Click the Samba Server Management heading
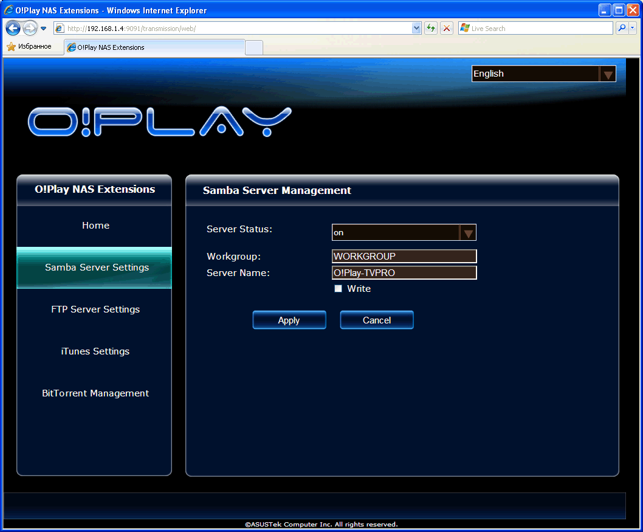Image resolution: width=643 pixels, height=532 pixels. (x=277, y=190)
